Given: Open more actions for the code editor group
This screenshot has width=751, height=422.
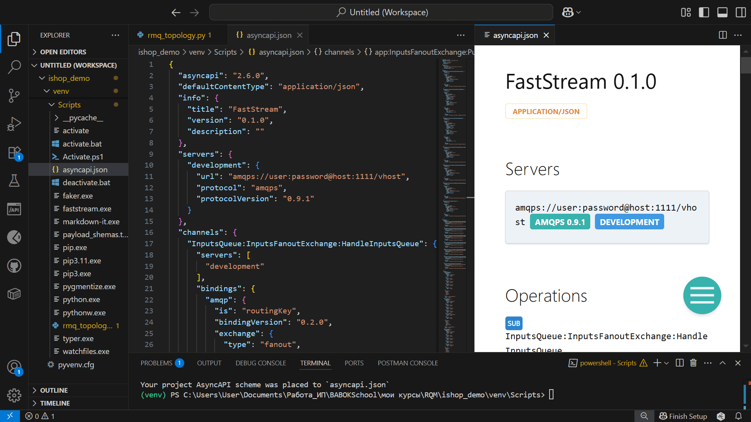Looking at the screenshot, I should 461,35.
